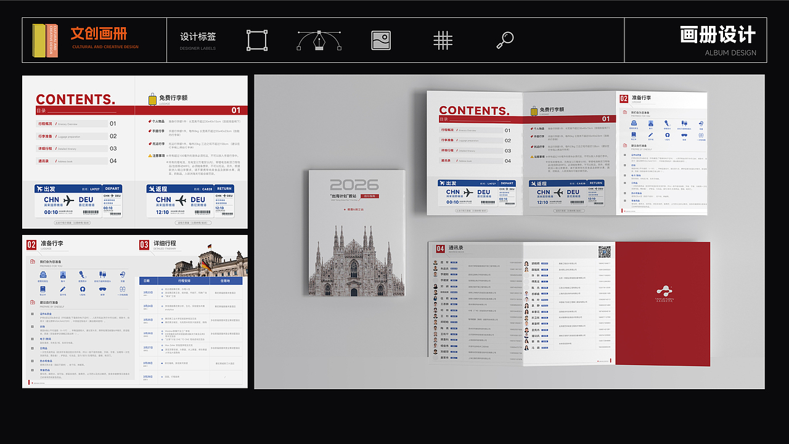Click CONTENTS. heading in open-book mockup
This screenshot has height=444, width=789.
pos(474,110)
